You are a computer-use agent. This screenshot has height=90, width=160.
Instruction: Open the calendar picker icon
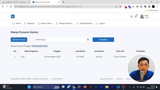88,39
